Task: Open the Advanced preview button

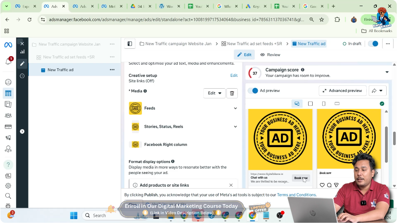Action: (x=342, y=91)
